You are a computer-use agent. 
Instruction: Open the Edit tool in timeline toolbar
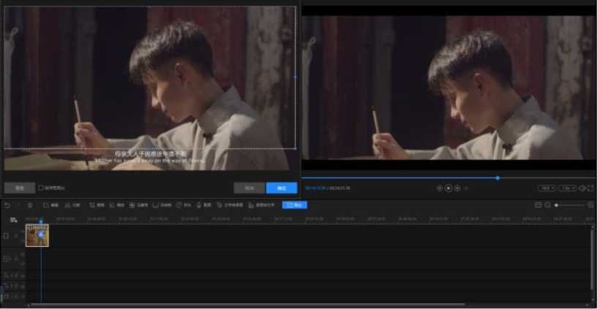51,205
